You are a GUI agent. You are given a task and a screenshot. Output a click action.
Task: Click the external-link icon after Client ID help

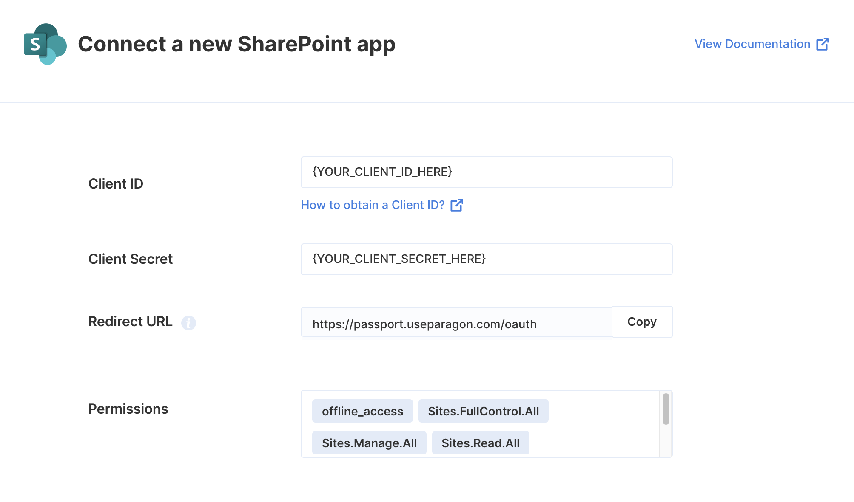tap(457, 205)
